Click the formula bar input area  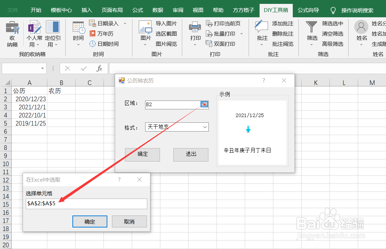point(248,68)
